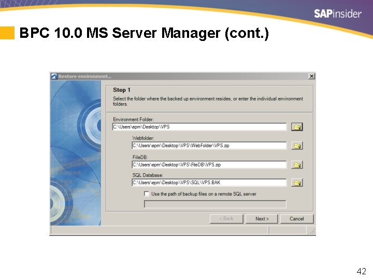Viewport: 373px width, 280px height.
Task: Click the dialog resize grip
Action: tap(312, 231)
